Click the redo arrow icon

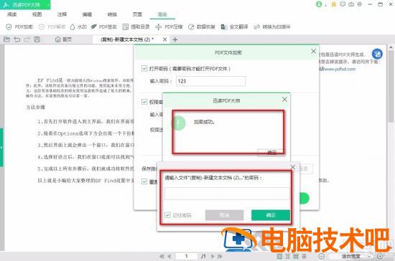tap(27, 39)
